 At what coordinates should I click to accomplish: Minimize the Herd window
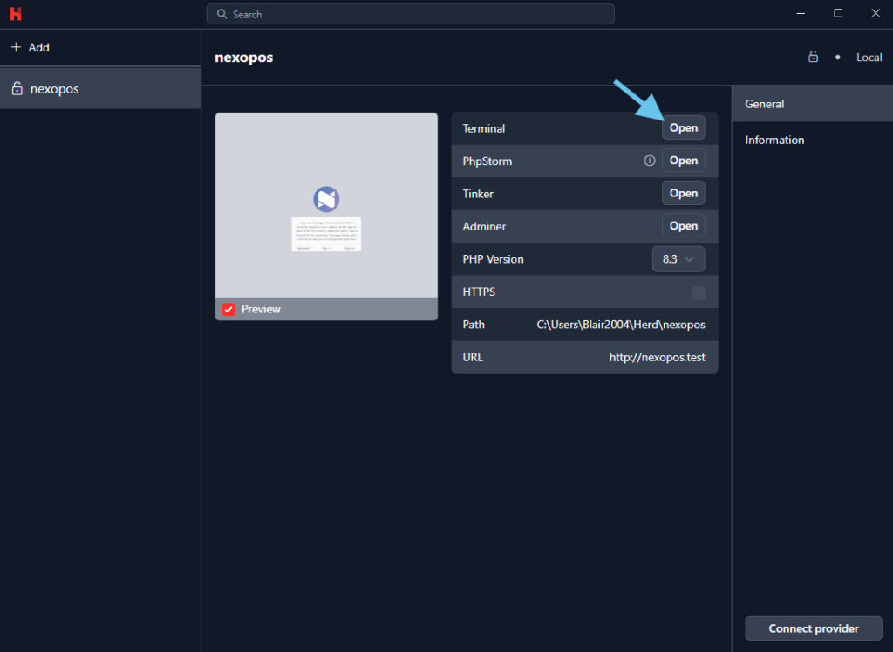click(801, 13)
